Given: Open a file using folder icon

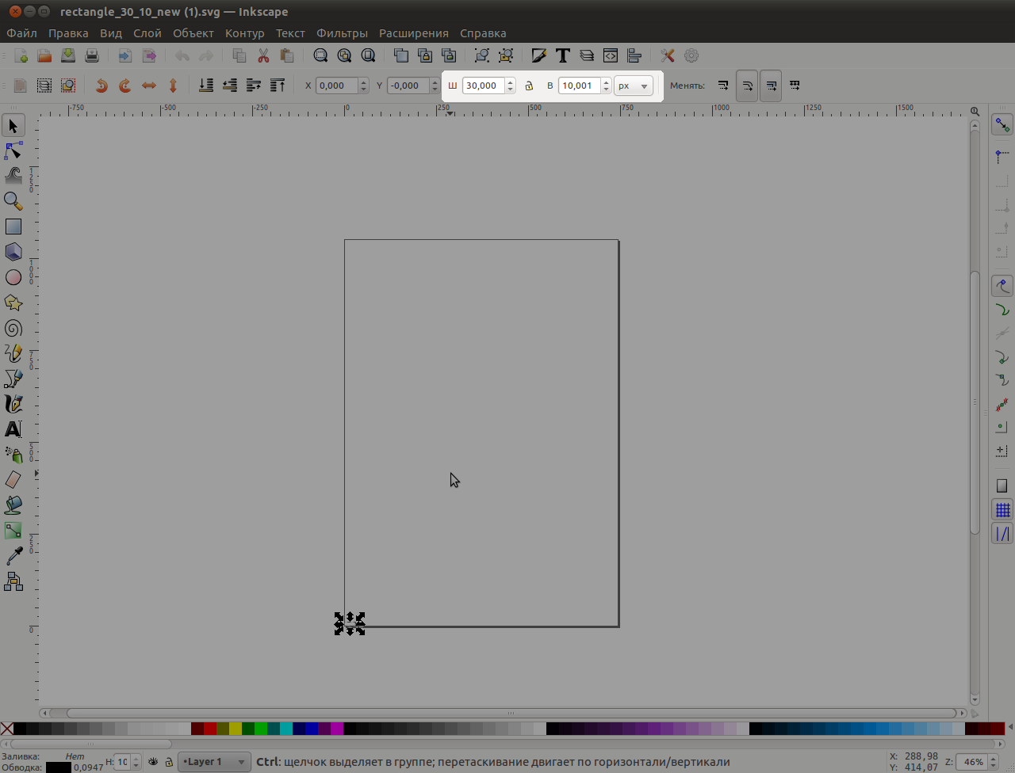Looking at the screenshot, I should tap(44, 55).
